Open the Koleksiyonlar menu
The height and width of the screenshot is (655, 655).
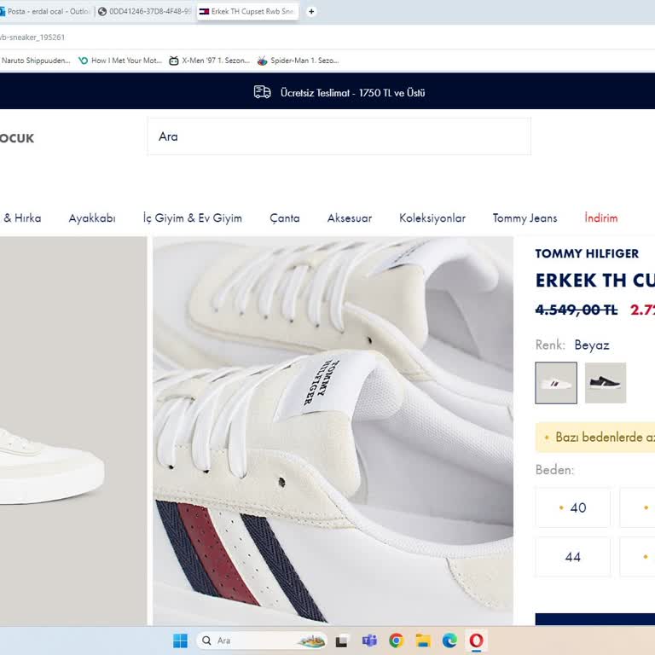point(432,218)
